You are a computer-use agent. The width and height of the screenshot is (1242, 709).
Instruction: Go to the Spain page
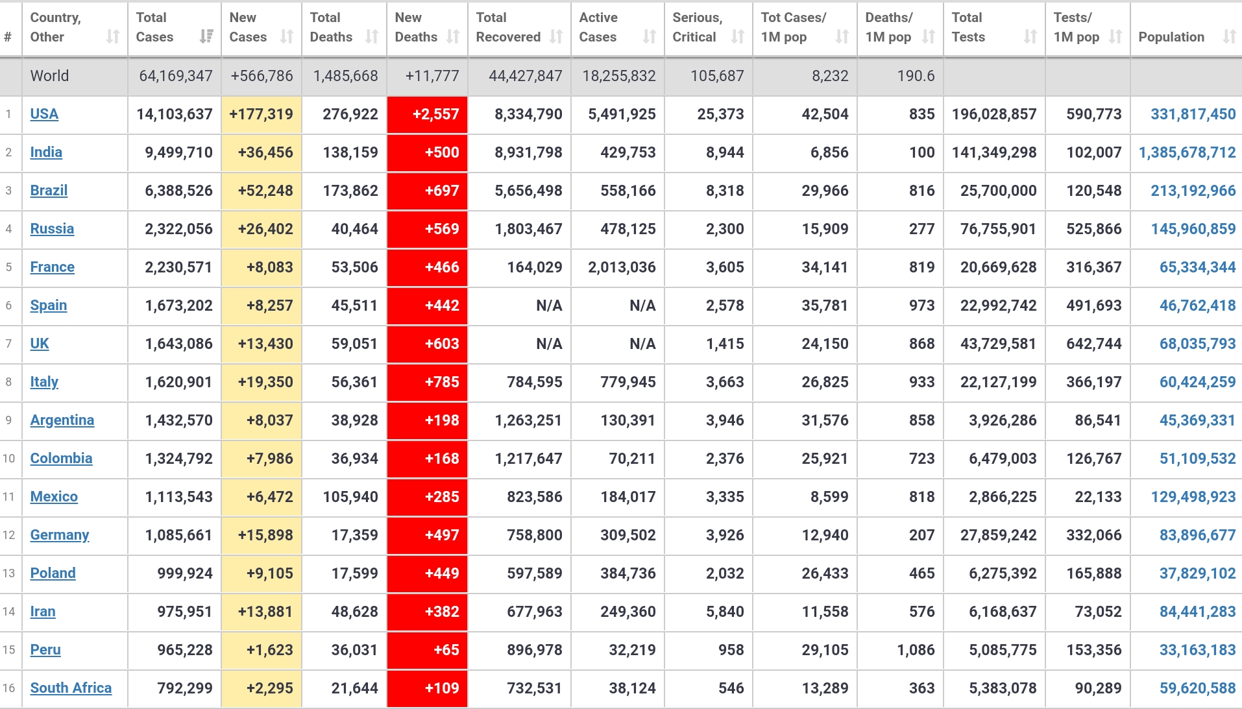[x=49, y=306]
